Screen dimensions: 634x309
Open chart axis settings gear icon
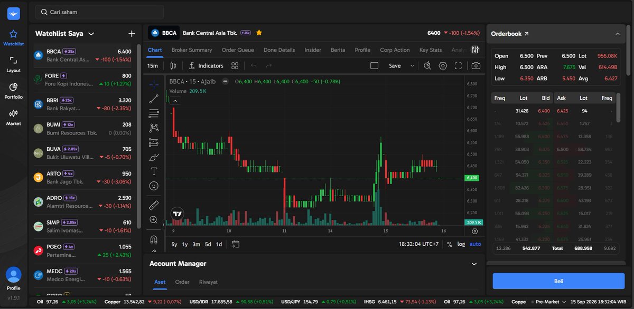474,231
